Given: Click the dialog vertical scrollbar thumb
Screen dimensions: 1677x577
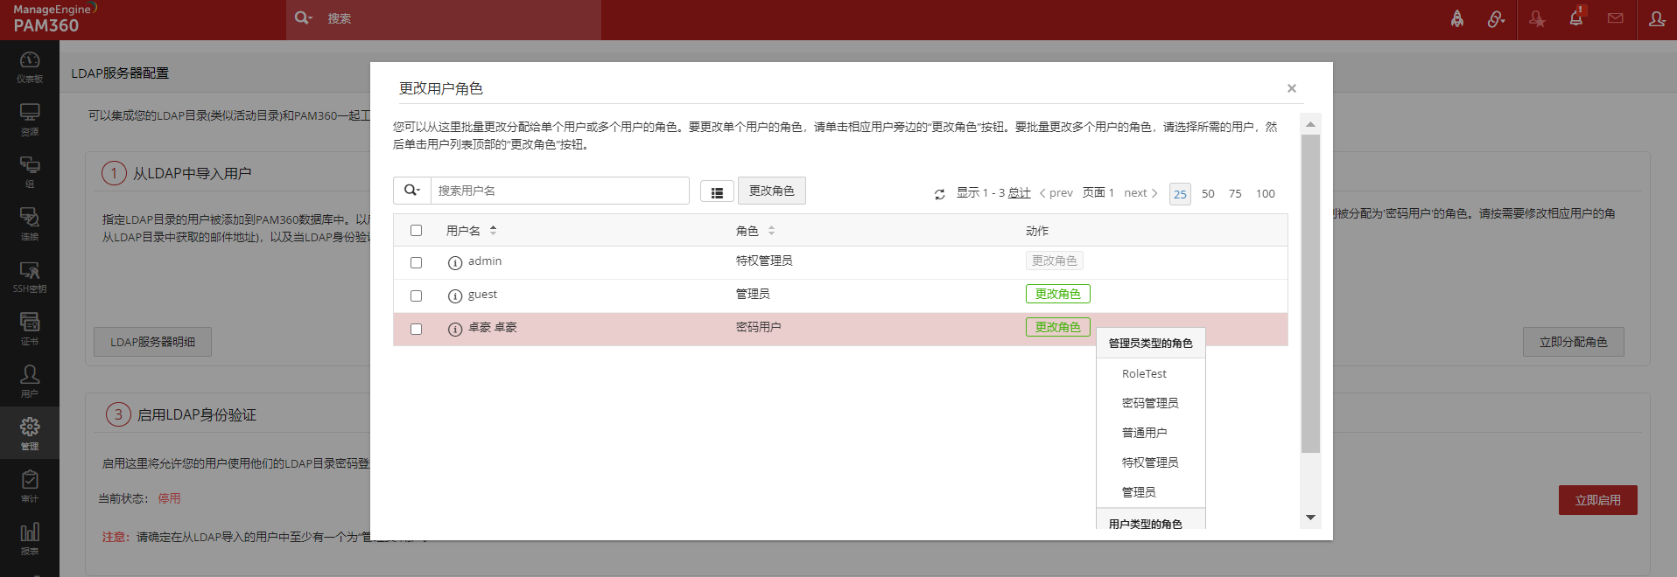Looking at the screenshot, I should (1310, 294).
